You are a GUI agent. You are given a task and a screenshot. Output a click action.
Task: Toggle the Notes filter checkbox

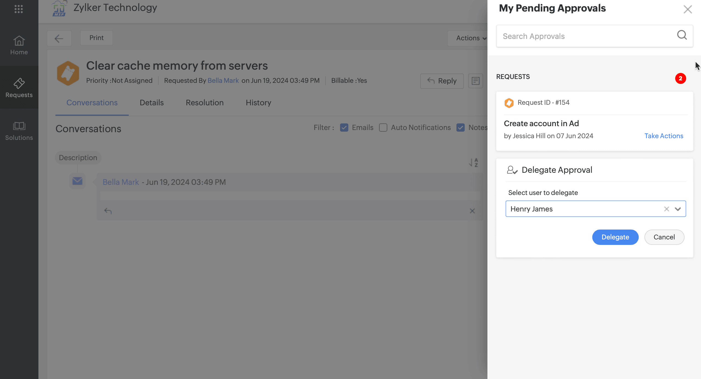coord(460,128)
